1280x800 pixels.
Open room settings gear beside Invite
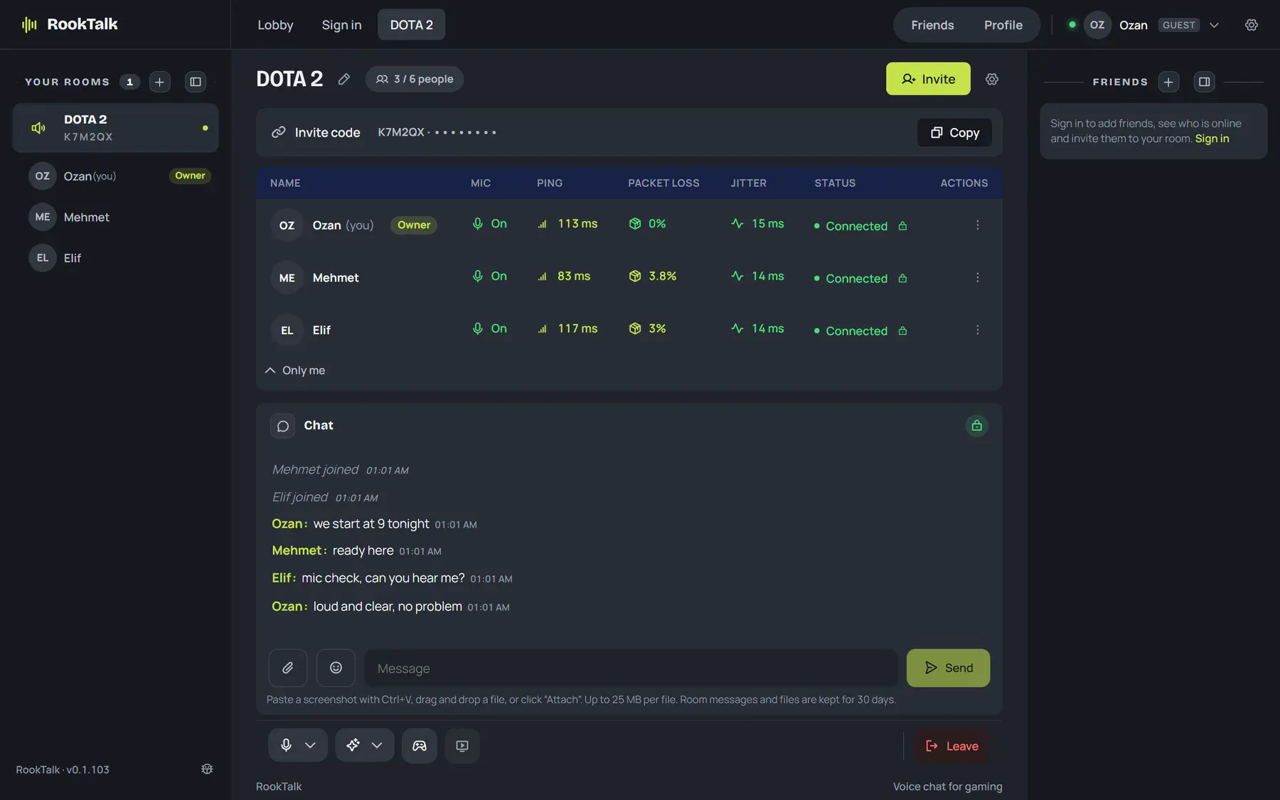pyautogui.click(x=992, y=79)
